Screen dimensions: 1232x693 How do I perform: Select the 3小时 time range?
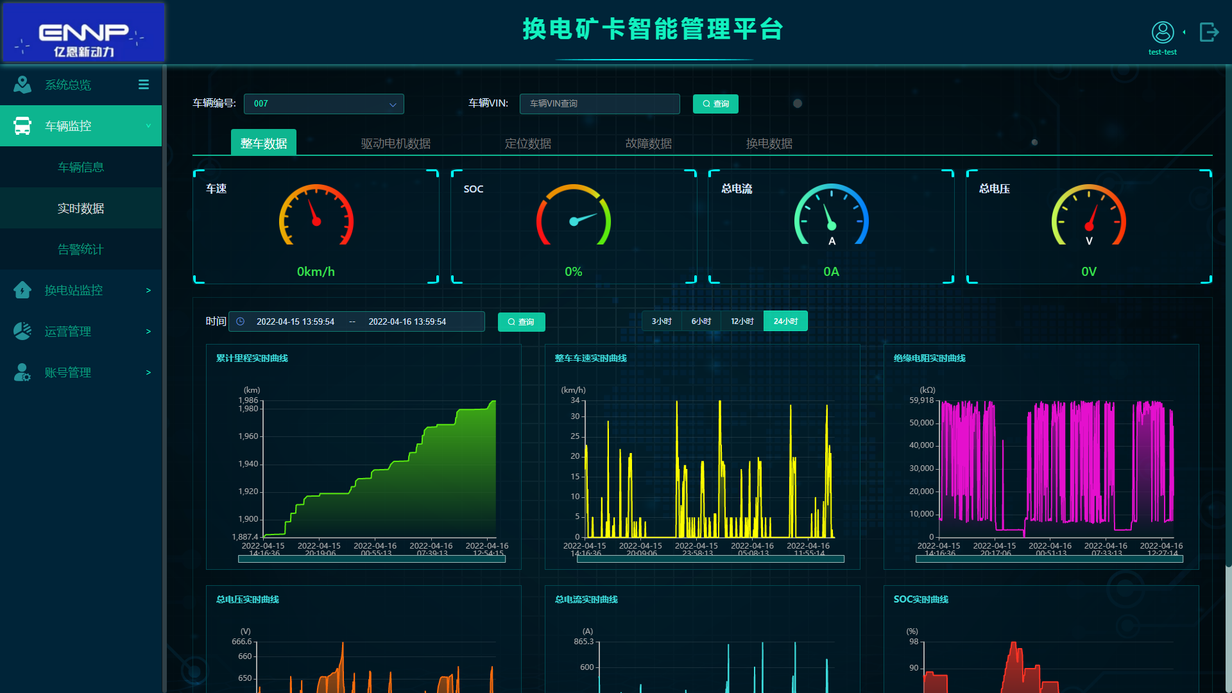(662, 321)
